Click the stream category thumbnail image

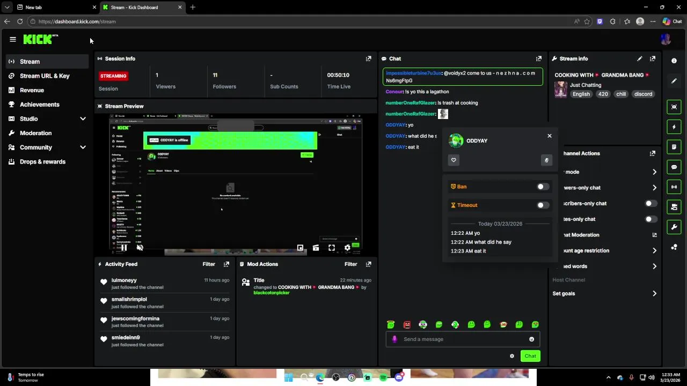pos(561,90)
